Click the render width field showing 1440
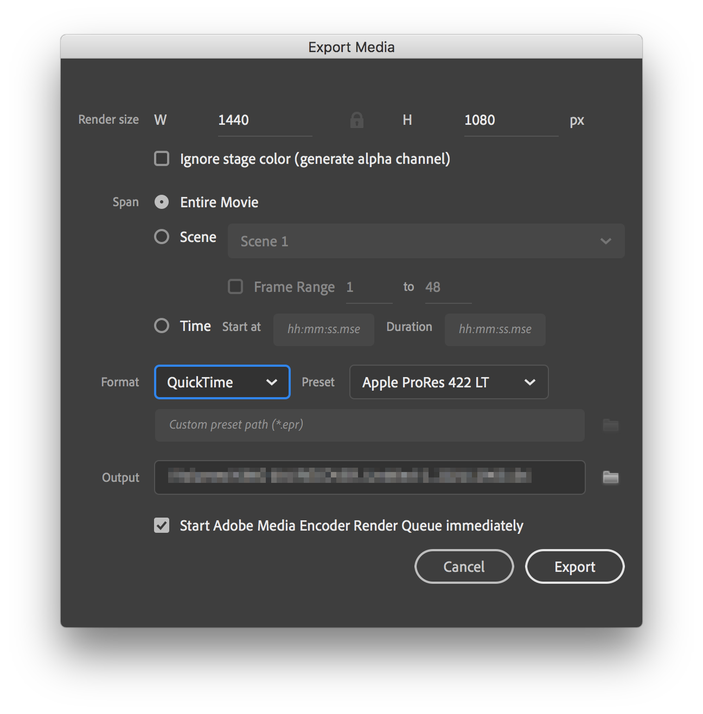This screenshot has height=714, width=703. [264, 120]
